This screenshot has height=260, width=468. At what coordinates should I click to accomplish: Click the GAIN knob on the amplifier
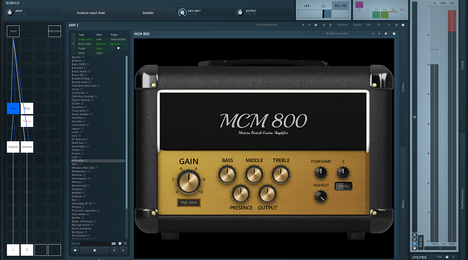click(x=188, y=182)
